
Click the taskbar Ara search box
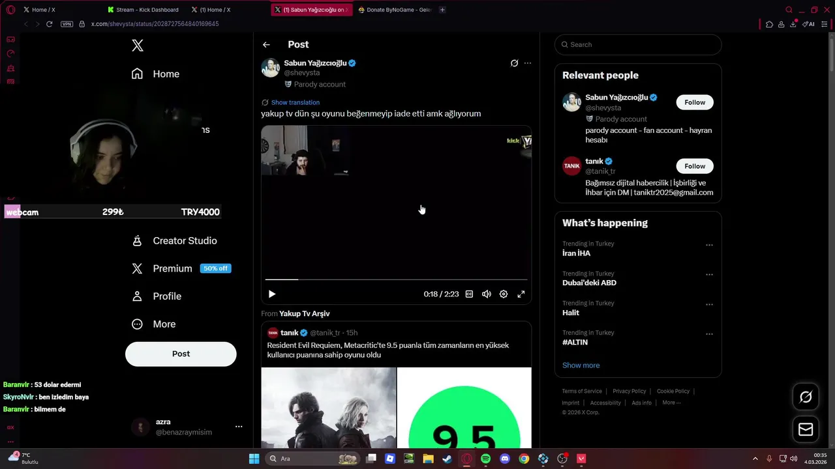(x=313, y=459)
